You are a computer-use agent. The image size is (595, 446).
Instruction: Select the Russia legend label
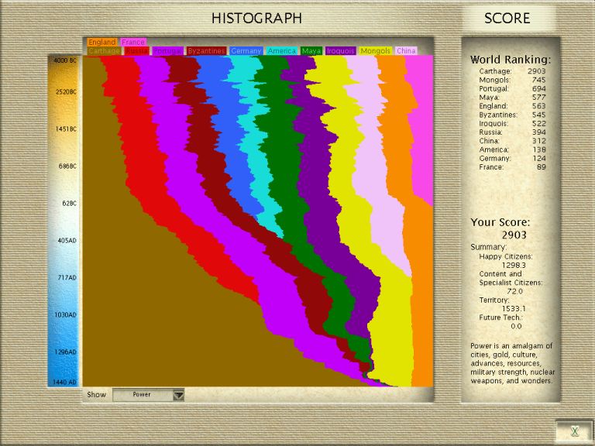pos(137,51)
